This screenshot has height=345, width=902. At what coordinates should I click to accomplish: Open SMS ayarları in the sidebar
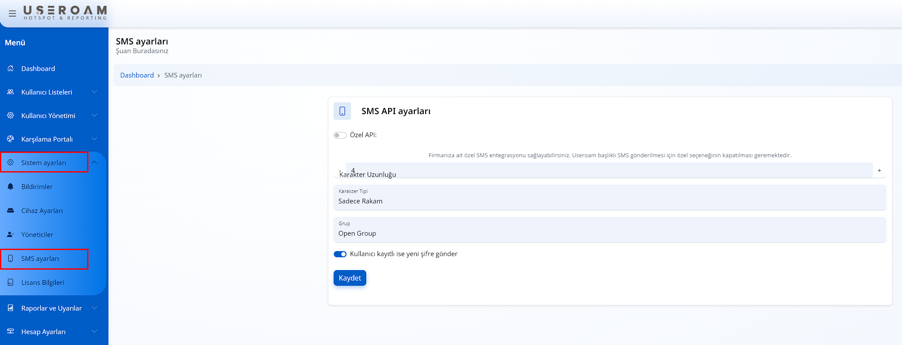[40, 259]
